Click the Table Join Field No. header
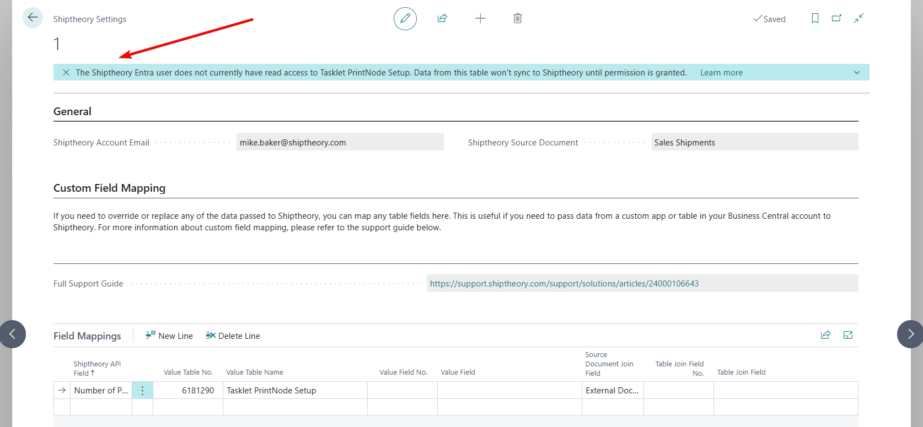 [x=679, y=369]
